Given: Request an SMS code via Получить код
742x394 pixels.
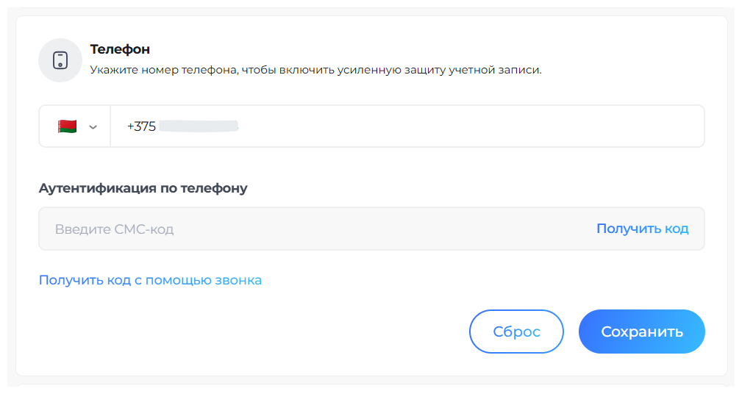Looking at the screenshot, I should tap(642, 229).
